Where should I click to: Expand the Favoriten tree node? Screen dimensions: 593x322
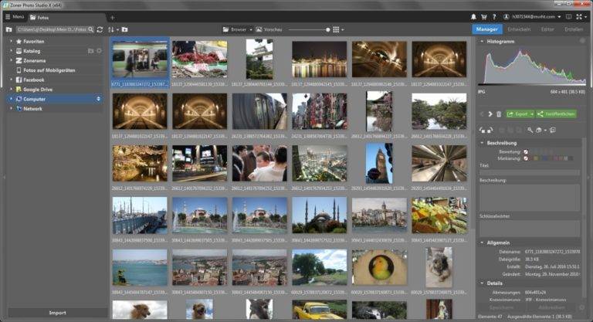click(11, 41)
